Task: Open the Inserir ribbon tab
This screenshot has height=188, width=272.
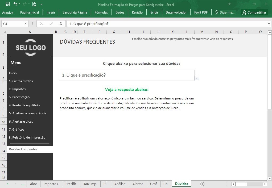Action: [x=51, y=12]
